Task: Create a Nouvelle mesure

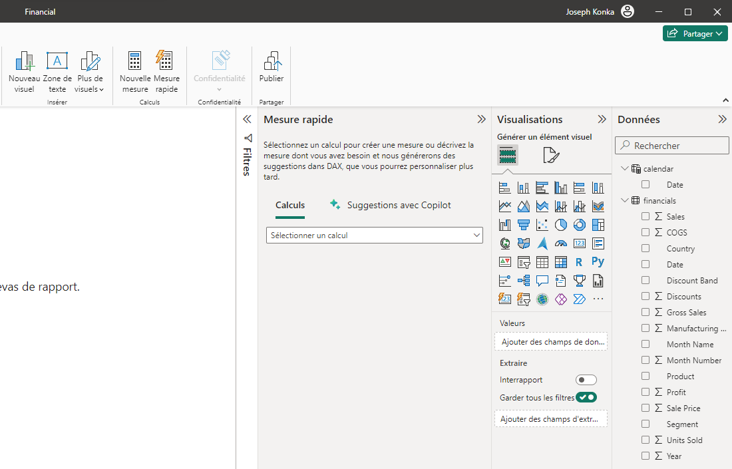Action: pos(135,74)
